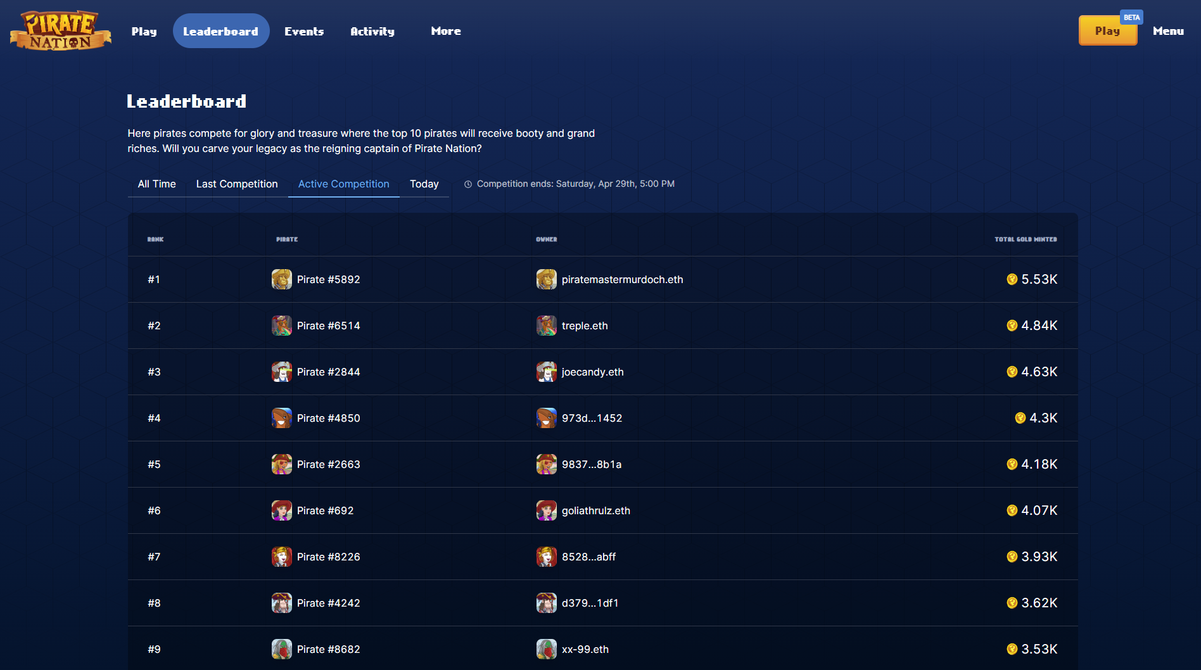Click the goliathrulz.eth owner avatar
The height and width of the screenshot is (670, 1201).
546,510
